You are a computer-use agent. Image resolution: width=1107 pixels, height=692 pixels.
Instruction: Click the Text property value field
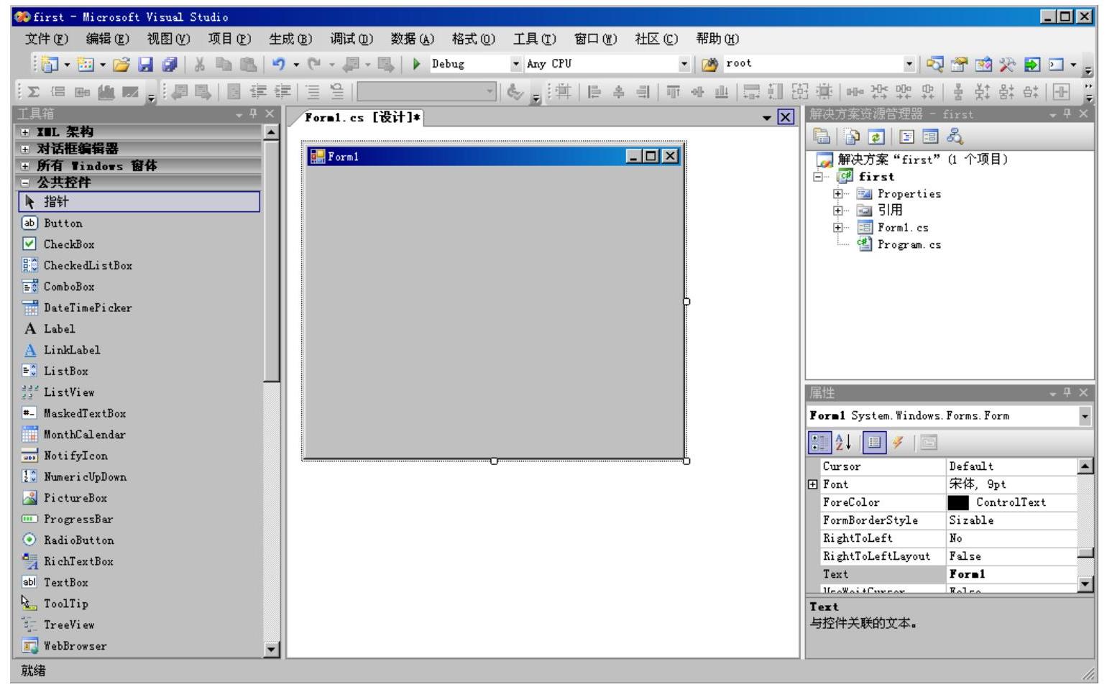(1011, 574)
